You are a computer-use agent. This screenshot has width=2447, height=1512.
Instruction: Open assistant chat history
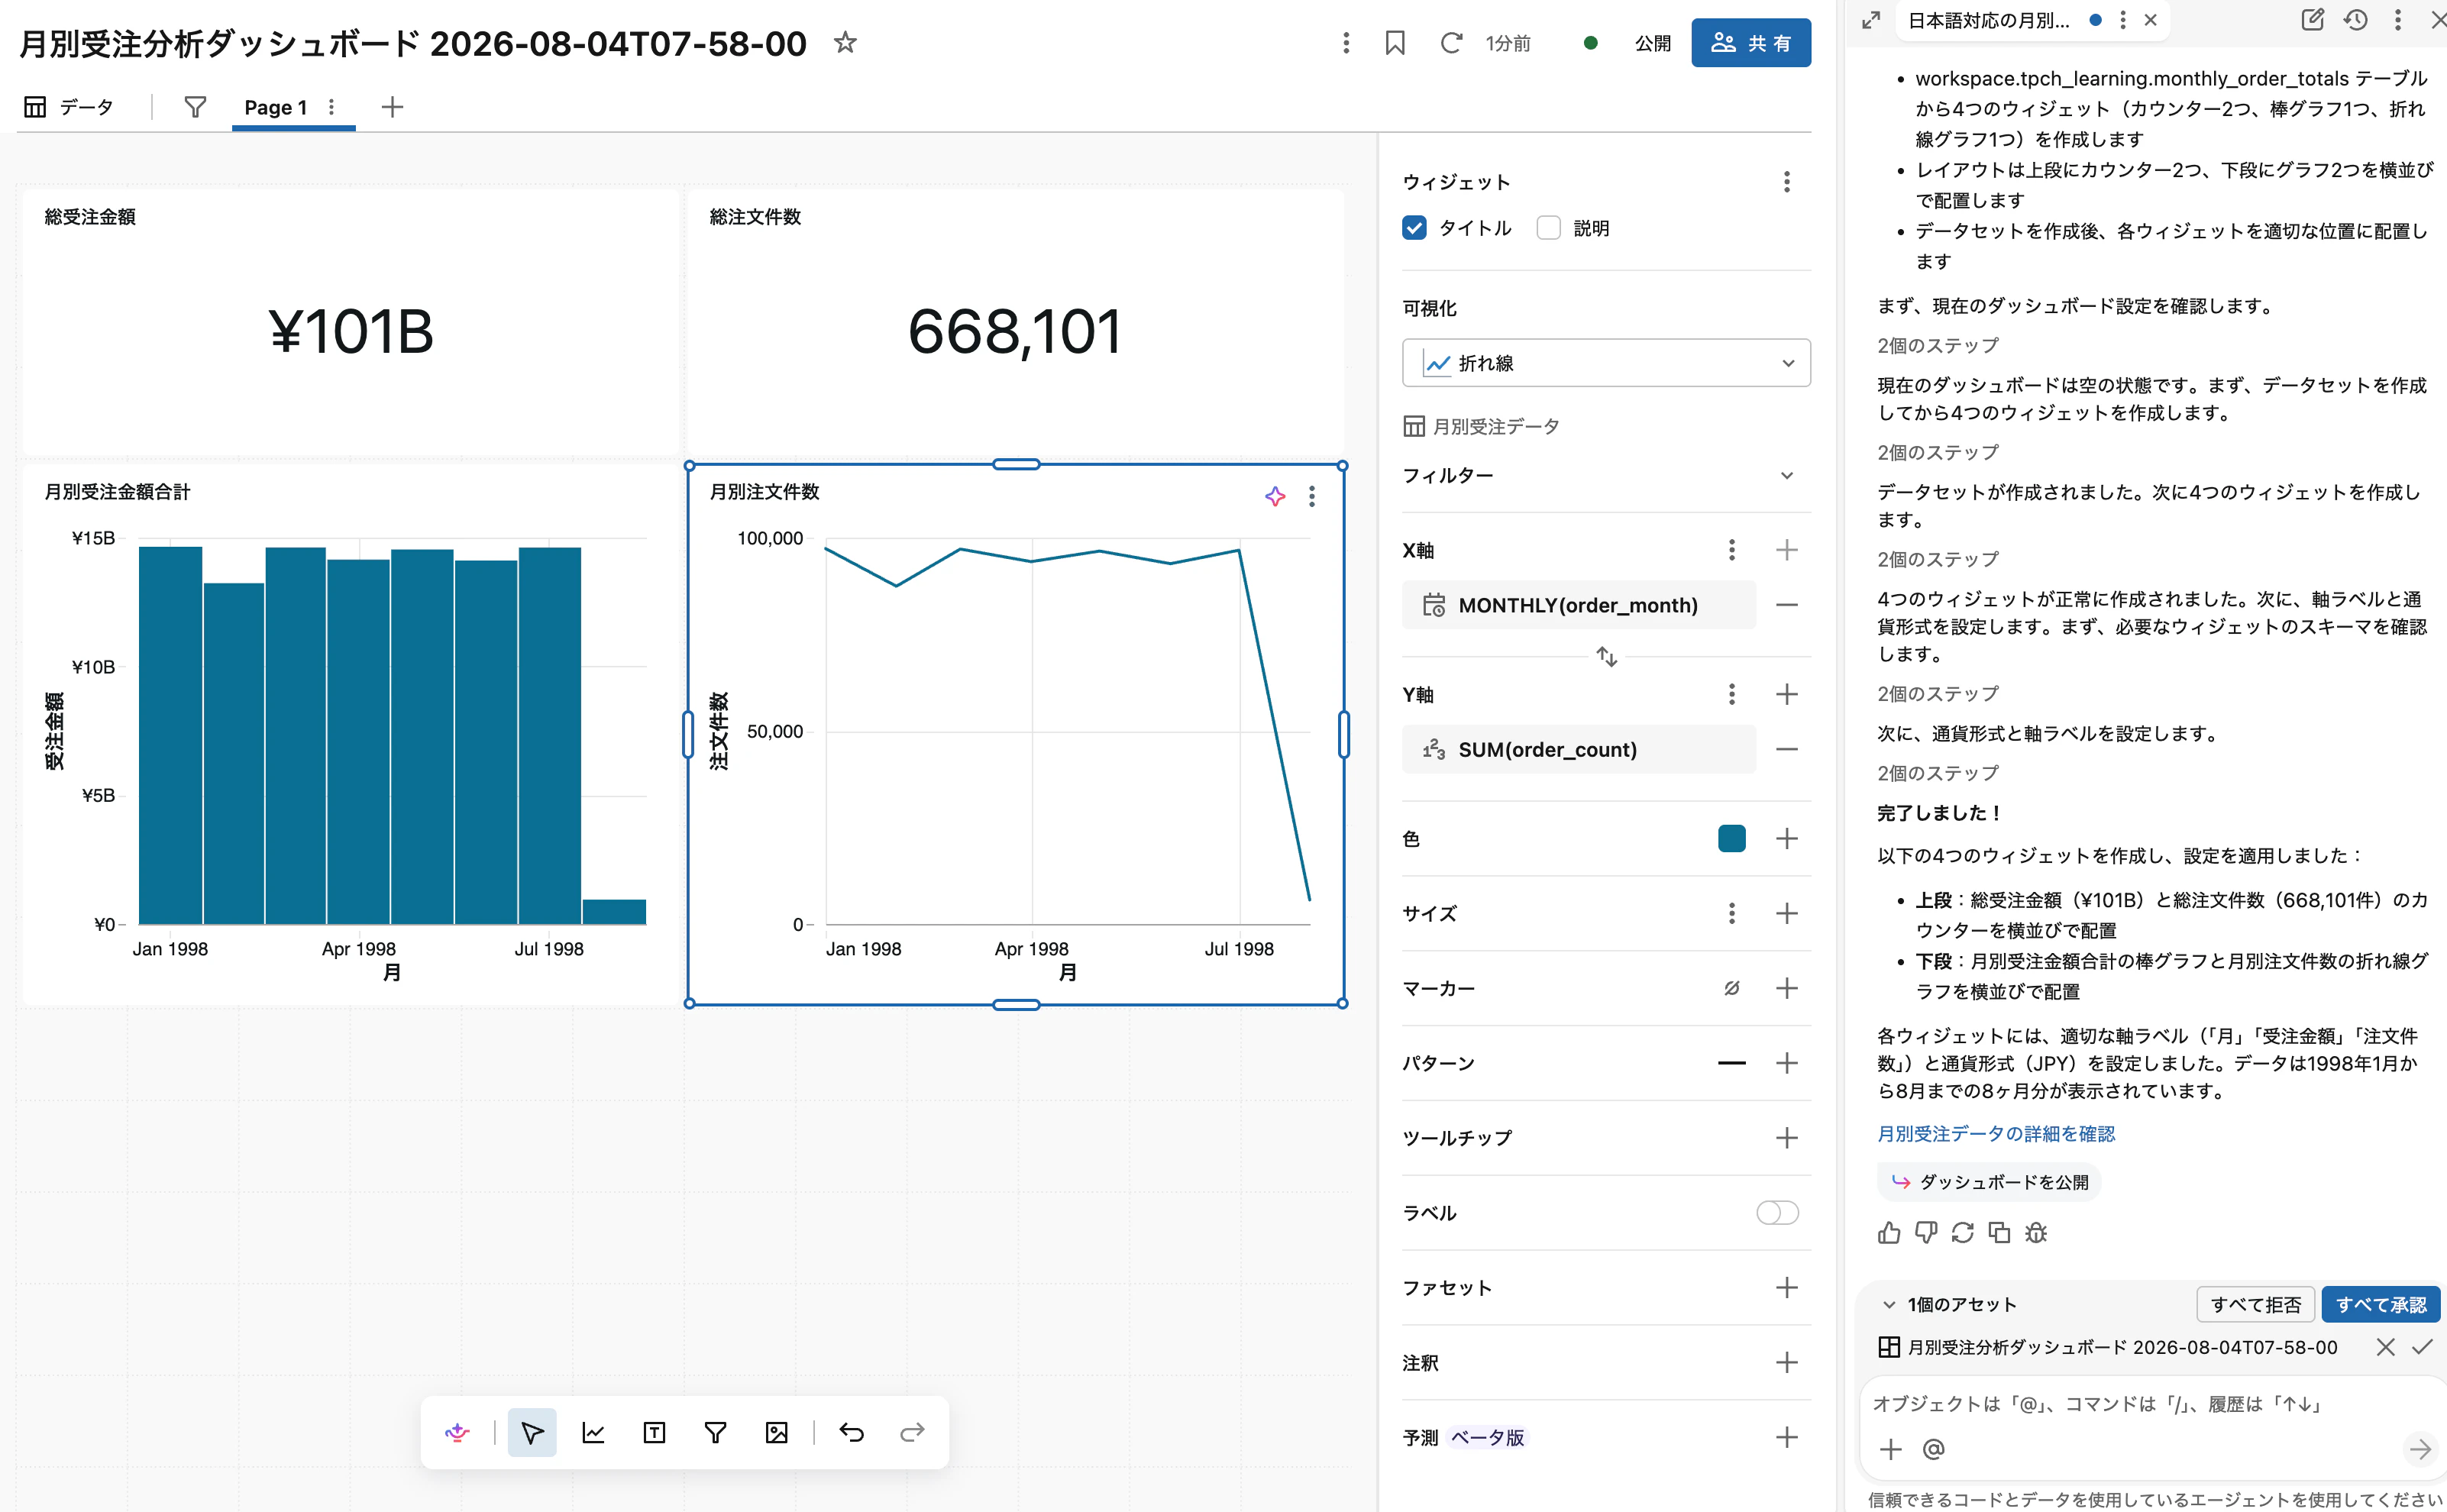pos(2356,20)
